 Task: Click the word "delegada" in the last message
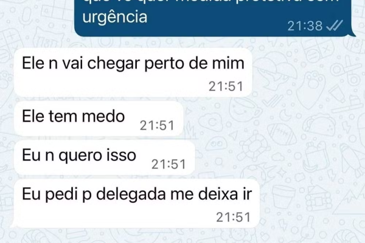click(x=131, y=194)
